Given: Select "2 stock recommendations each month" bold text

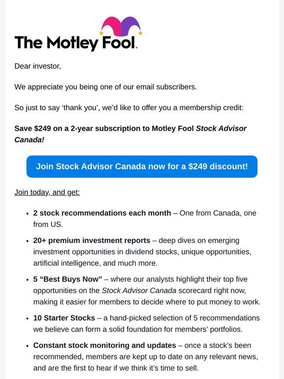Looking at the screenshot, I should tap(102, 213).
